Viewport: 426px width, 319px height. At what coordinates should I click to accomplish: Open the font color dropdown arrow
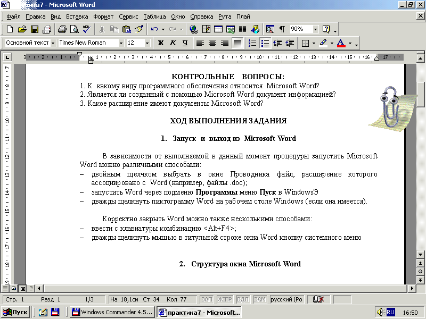point(350,43)
